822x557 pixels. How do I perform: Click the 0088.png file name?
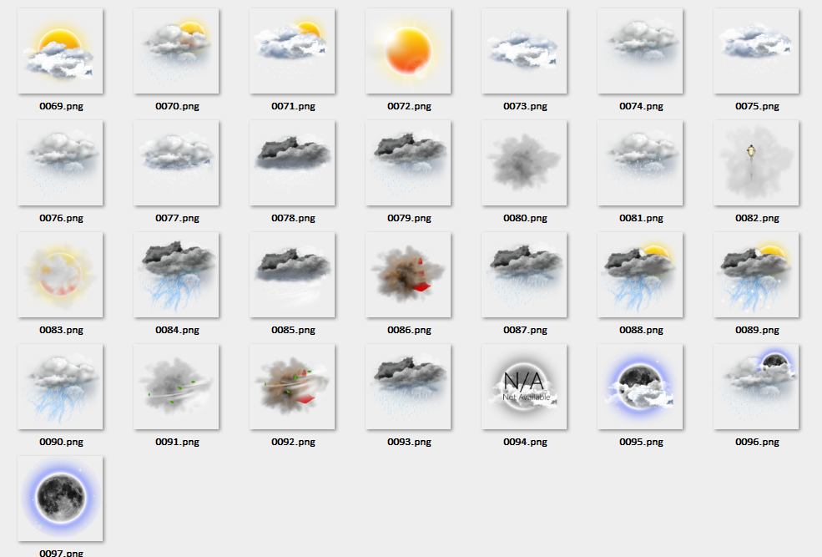coord(641,330)
